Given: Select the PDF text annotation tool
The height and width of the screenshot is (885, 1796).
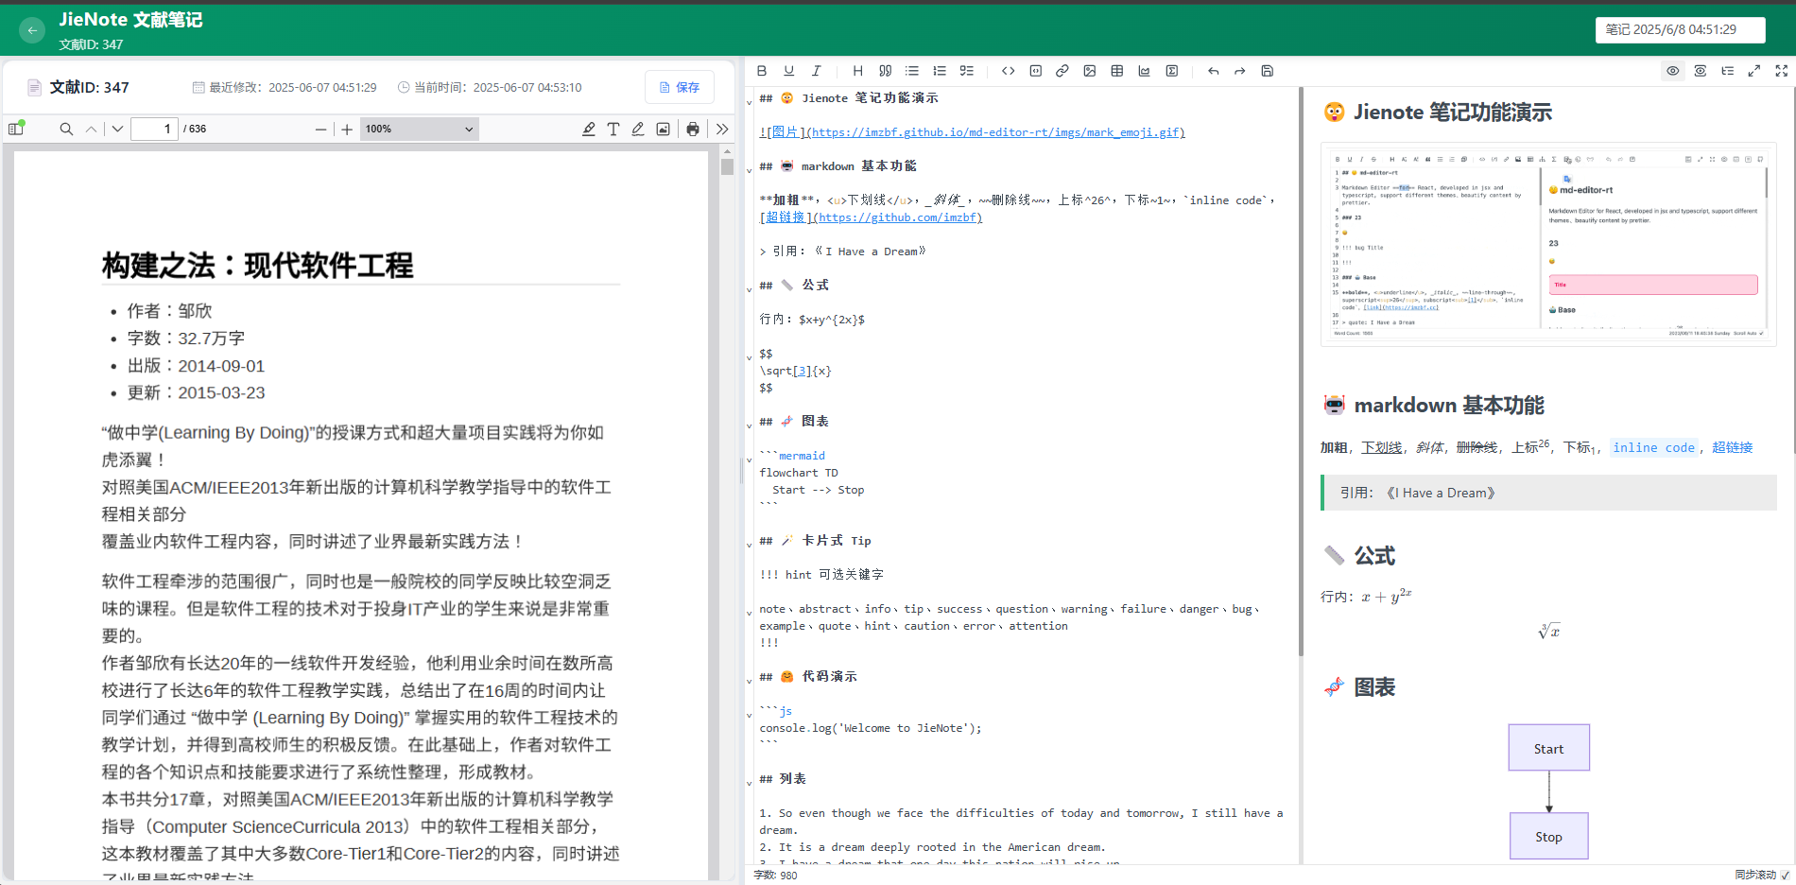Looking at the screenshot, I should (613, 130).
